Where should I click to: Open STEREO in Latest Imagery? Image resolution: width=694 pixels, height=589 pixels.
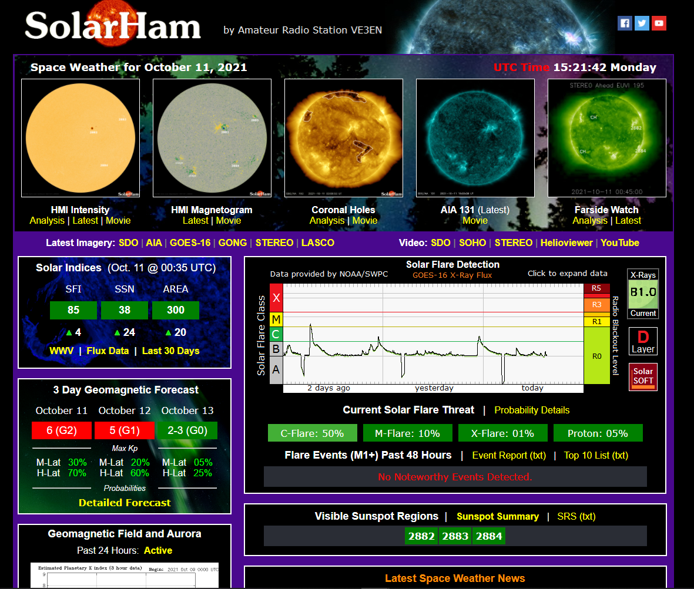click(x=274, y=243)
